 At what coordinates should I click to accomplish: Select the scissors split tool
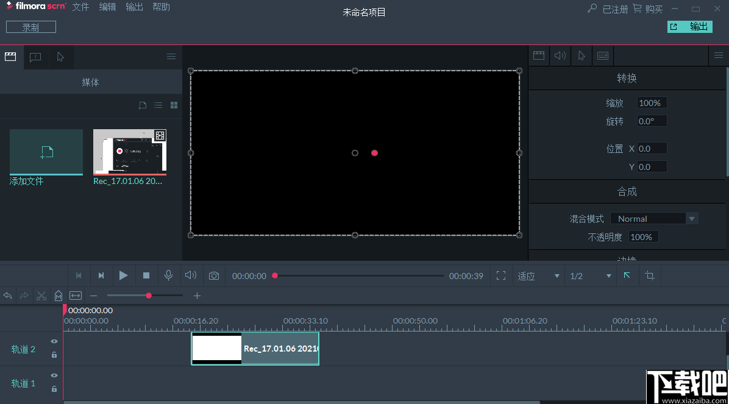41,296
